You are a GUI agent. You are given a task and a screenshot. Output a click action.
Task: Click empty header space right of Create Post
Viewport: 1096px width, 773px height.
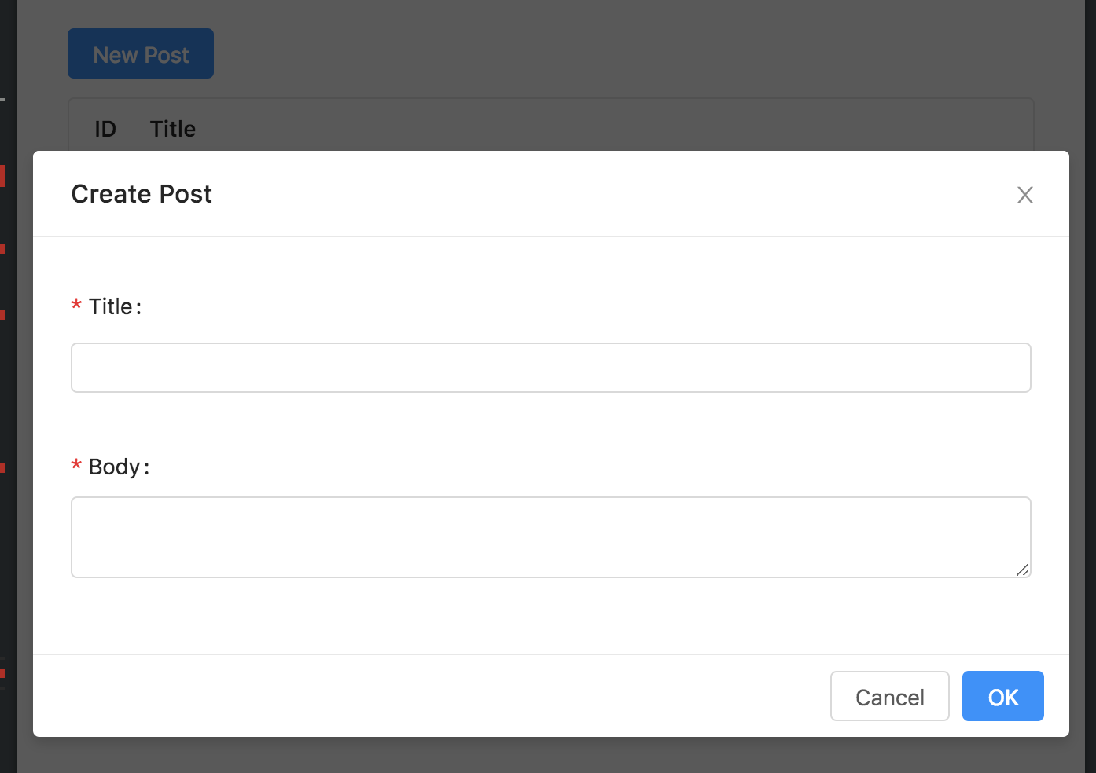(590, 194)
